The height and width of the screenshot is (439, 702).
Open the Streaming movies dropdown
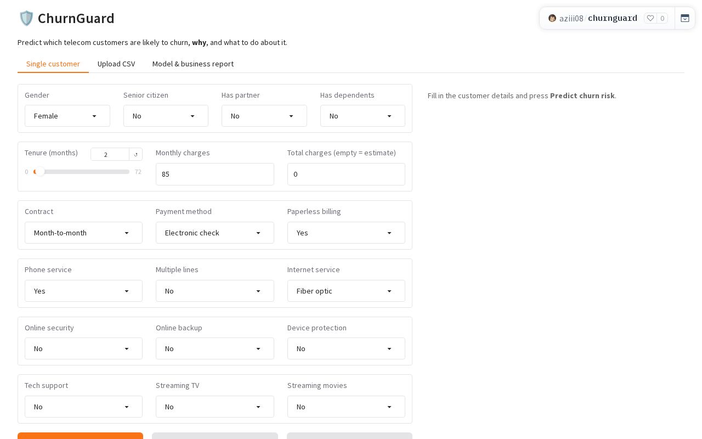pos(346,407)
